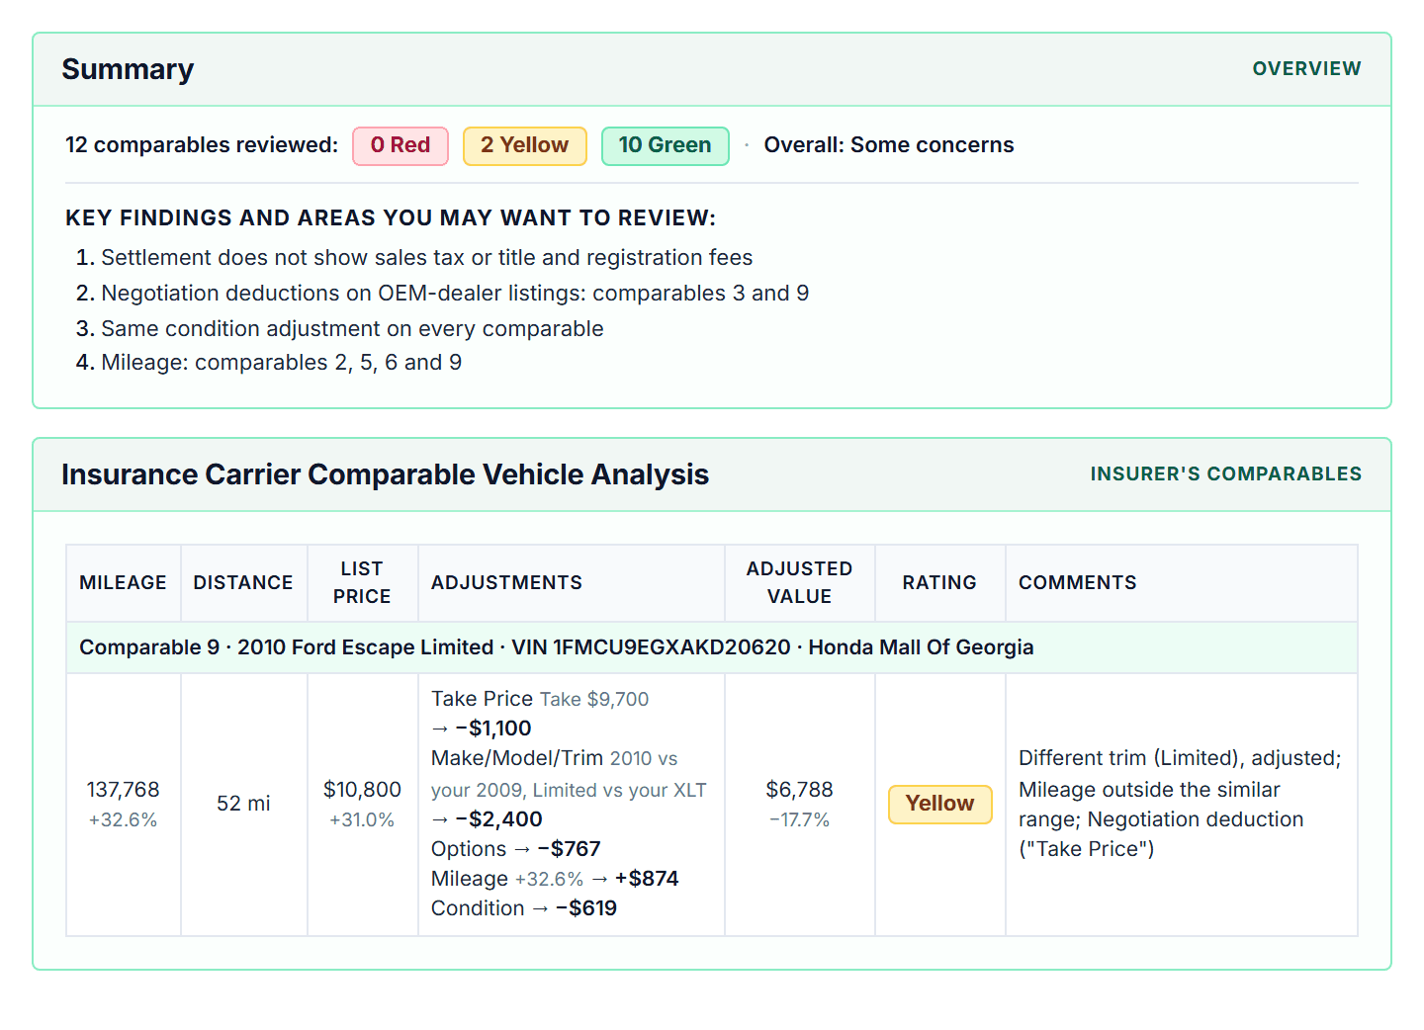The width and height of the screenshot is (1424, 1030).
Task: Click the 2 Yellow badge
Action: click(x=524, y=145)
